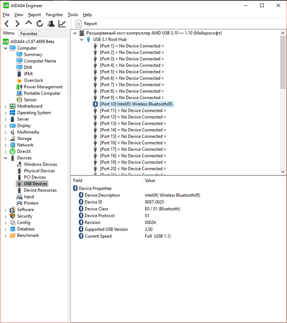Open the Favorites menu in the menu bar
The image size is (287, 323).
click(x=54, y=15)
